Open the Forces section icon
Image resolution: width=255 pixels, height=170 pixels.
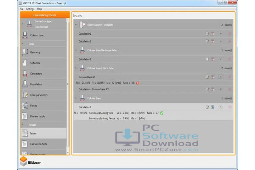click(25, 106)
